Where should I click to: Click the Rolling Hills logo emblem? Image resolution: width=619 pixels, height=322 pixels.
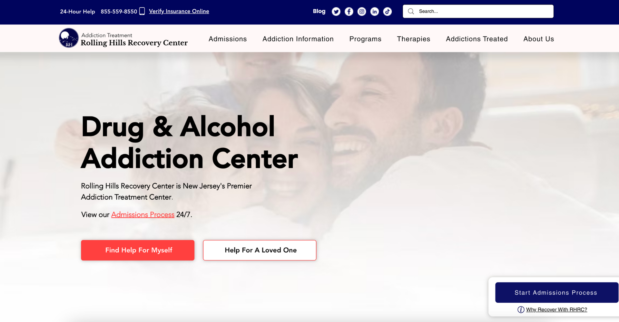(x=69, y=38)
